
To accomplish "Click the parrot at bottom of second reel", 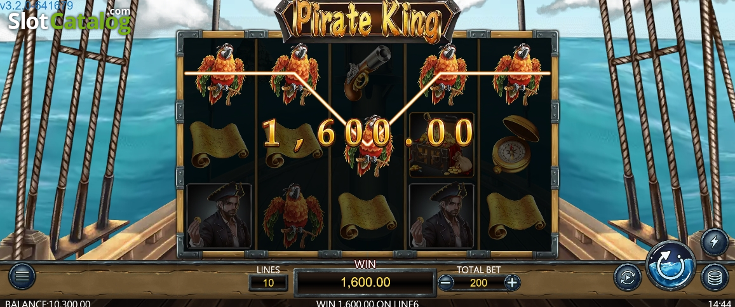I will [x=293, y=215].
